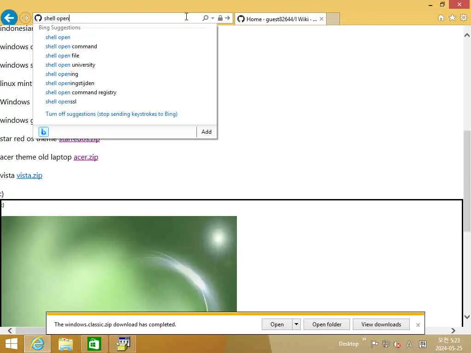Image resolution: width=471 pixels, height=353 pixels.
Task: Click the network tray icon
Action: click(x=386, y=344)
